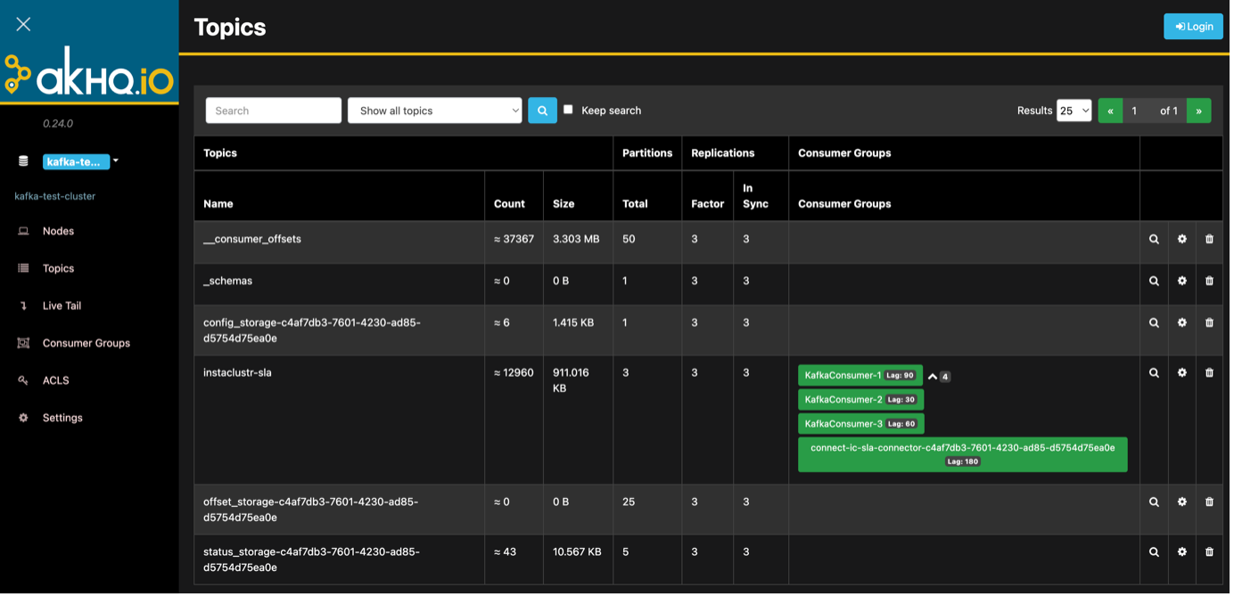
Task: Open configuration gear for _schemas topic
Action: pos(1182,282)
